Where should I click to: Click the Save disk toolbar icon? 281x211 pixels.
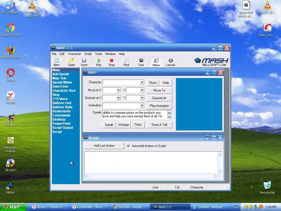point(84,62)
